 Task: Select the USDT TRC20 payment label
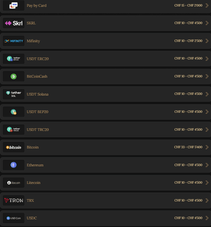(x=38, y=130)
